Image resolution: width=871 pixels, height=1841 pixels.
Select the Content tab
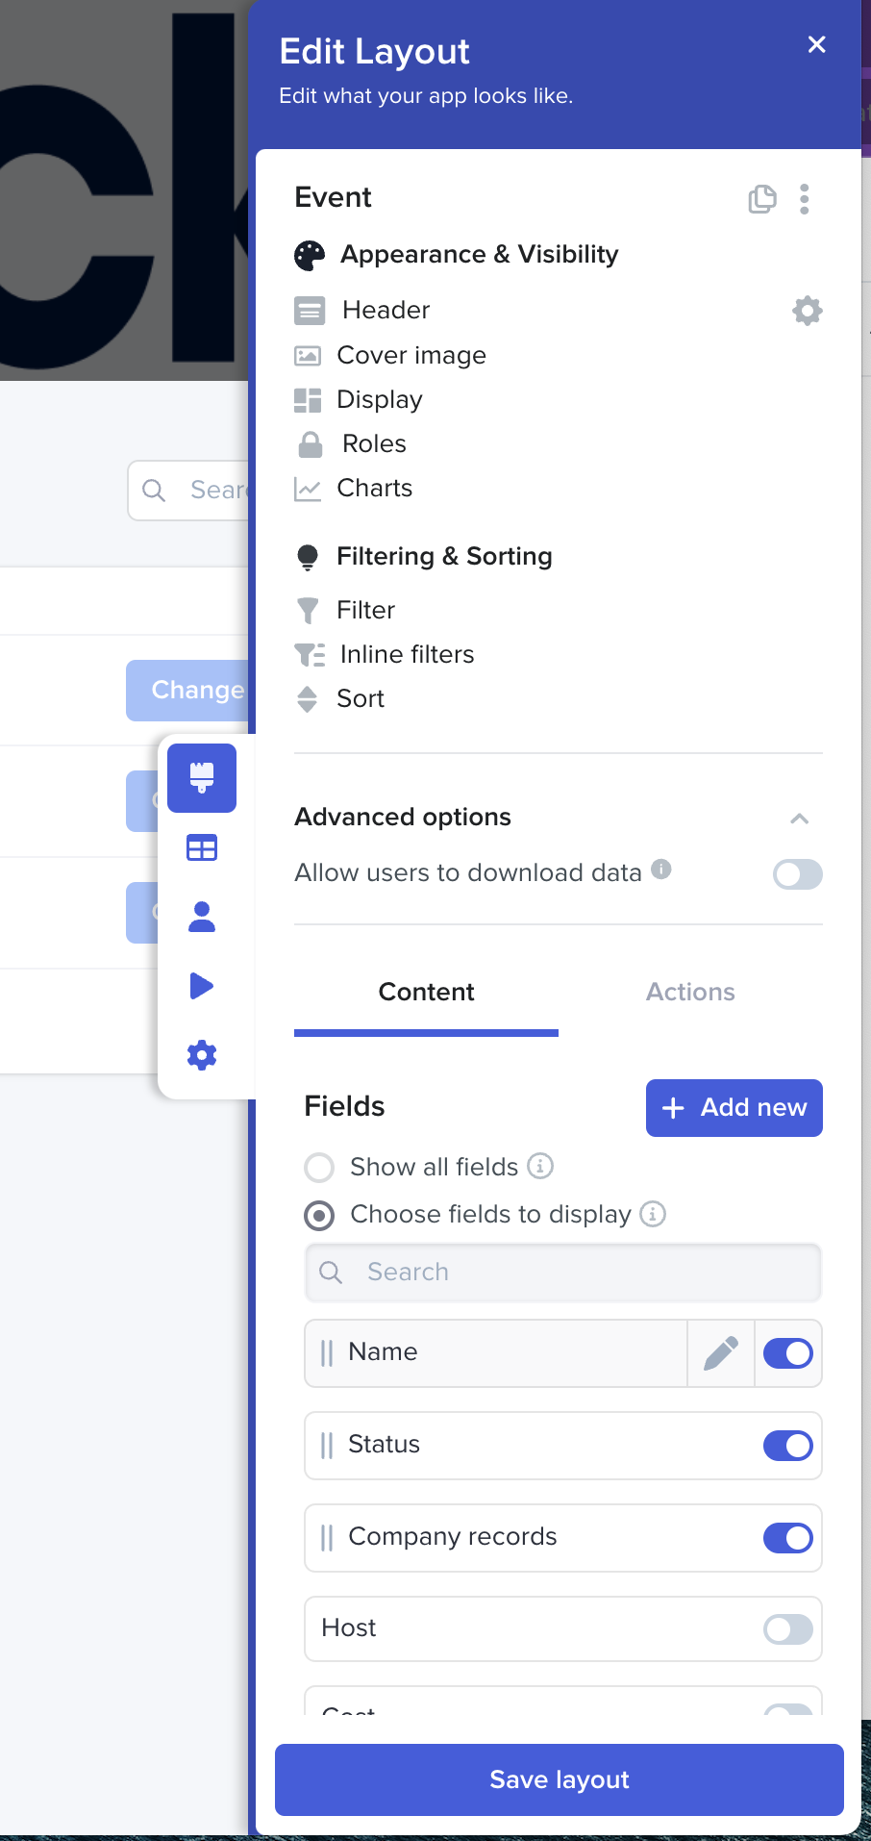(426, 993)
